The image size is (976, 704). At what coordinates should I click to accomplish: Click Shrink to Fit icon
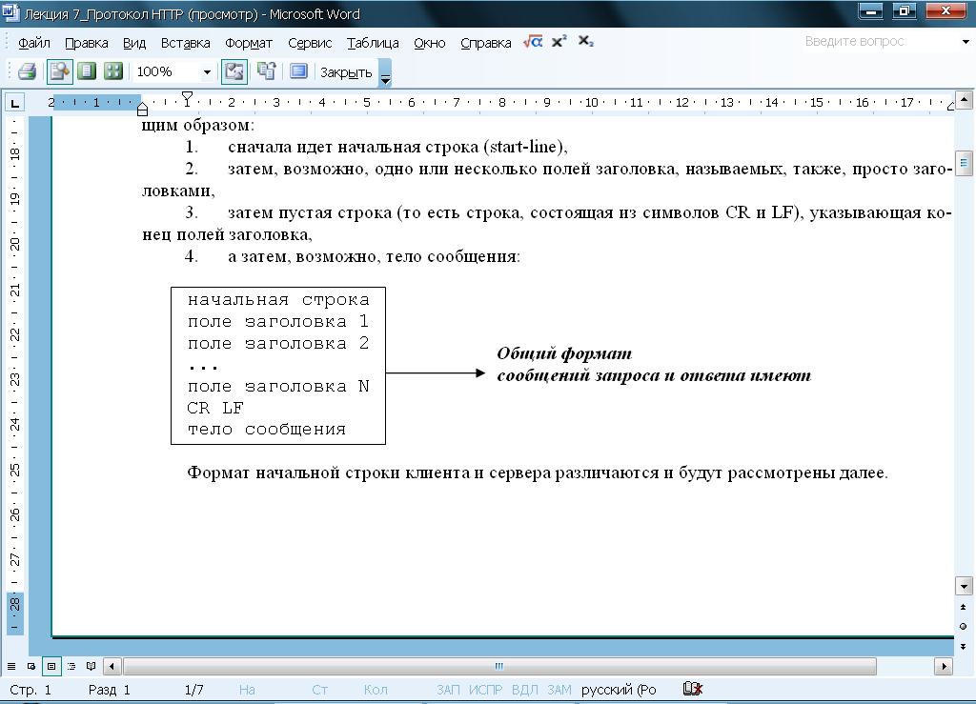[267, 71]
